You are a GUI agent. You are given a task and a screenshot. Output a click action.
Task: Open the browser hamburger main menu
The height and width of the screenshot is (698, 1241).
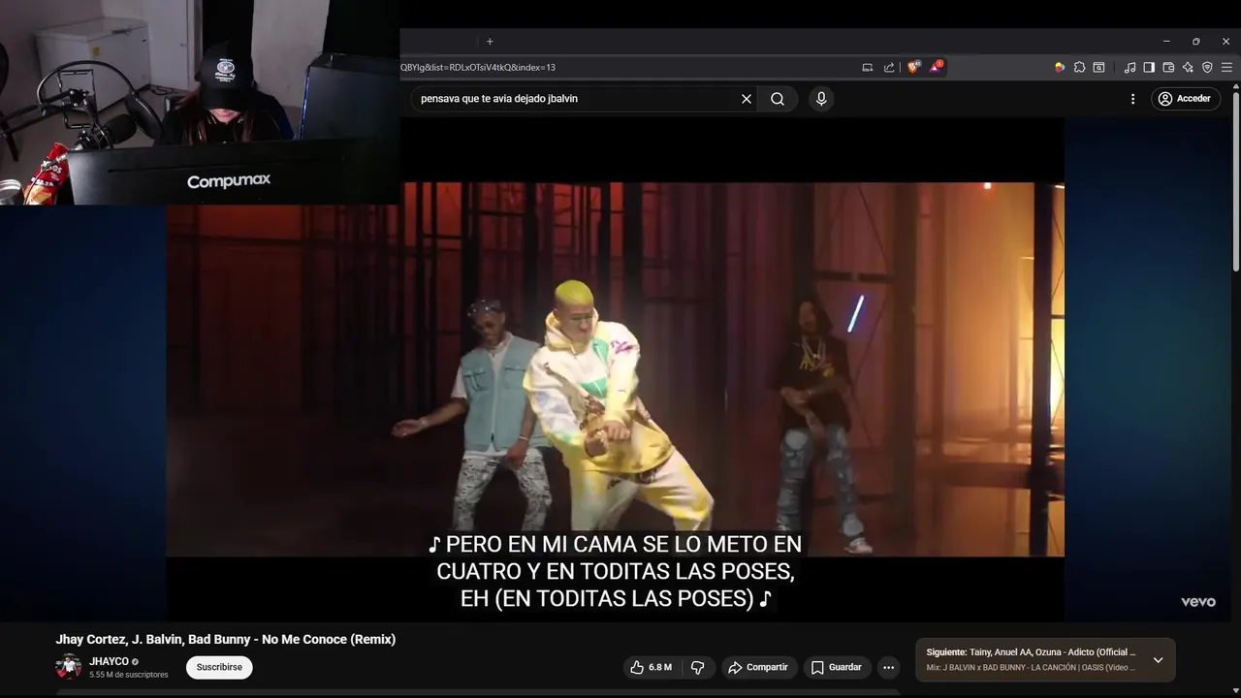1226,68
